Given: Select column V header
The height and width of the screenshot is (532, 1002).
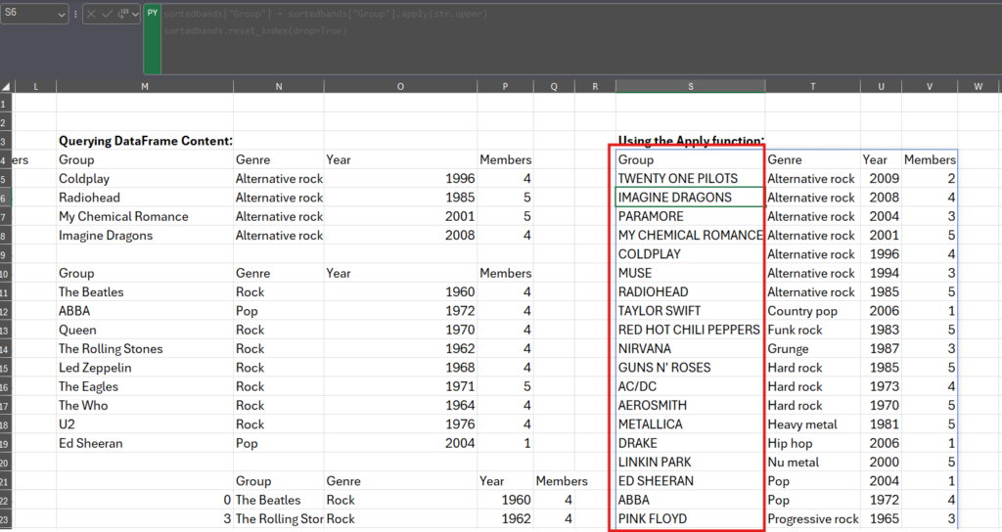Looking at the screenshot, I should click(930, 86).
